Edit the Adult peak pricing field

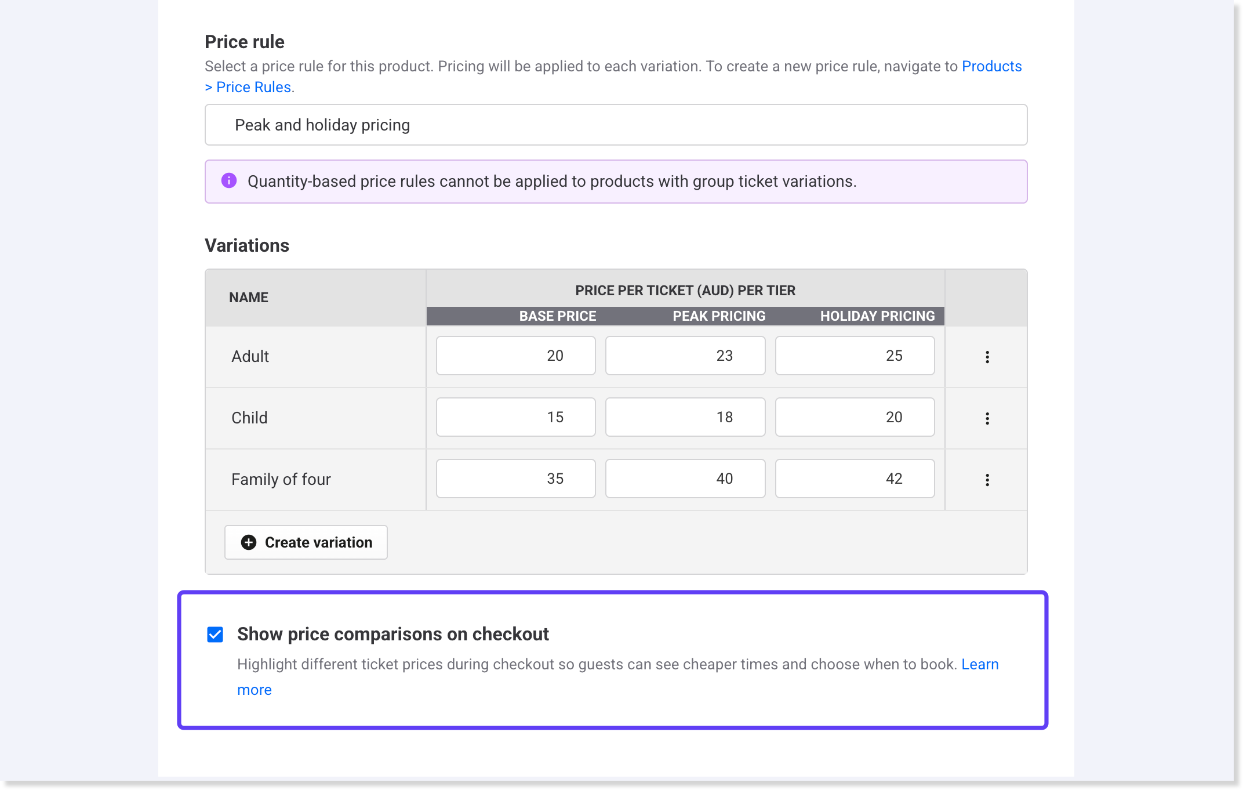point(685,356)
